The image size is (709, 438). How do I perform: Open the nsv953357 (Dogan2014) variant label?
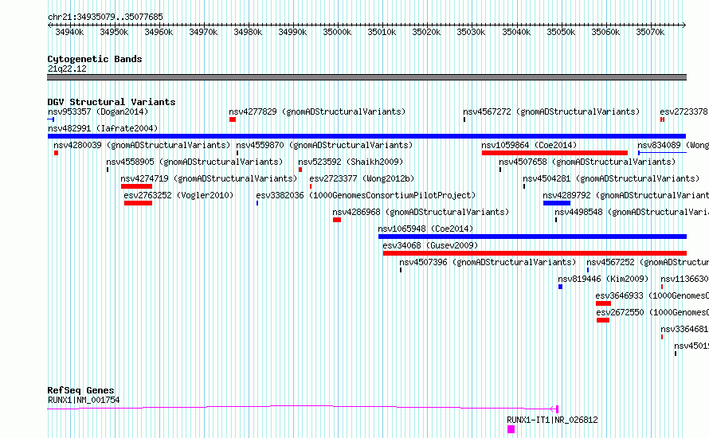[x=98, y=111]
